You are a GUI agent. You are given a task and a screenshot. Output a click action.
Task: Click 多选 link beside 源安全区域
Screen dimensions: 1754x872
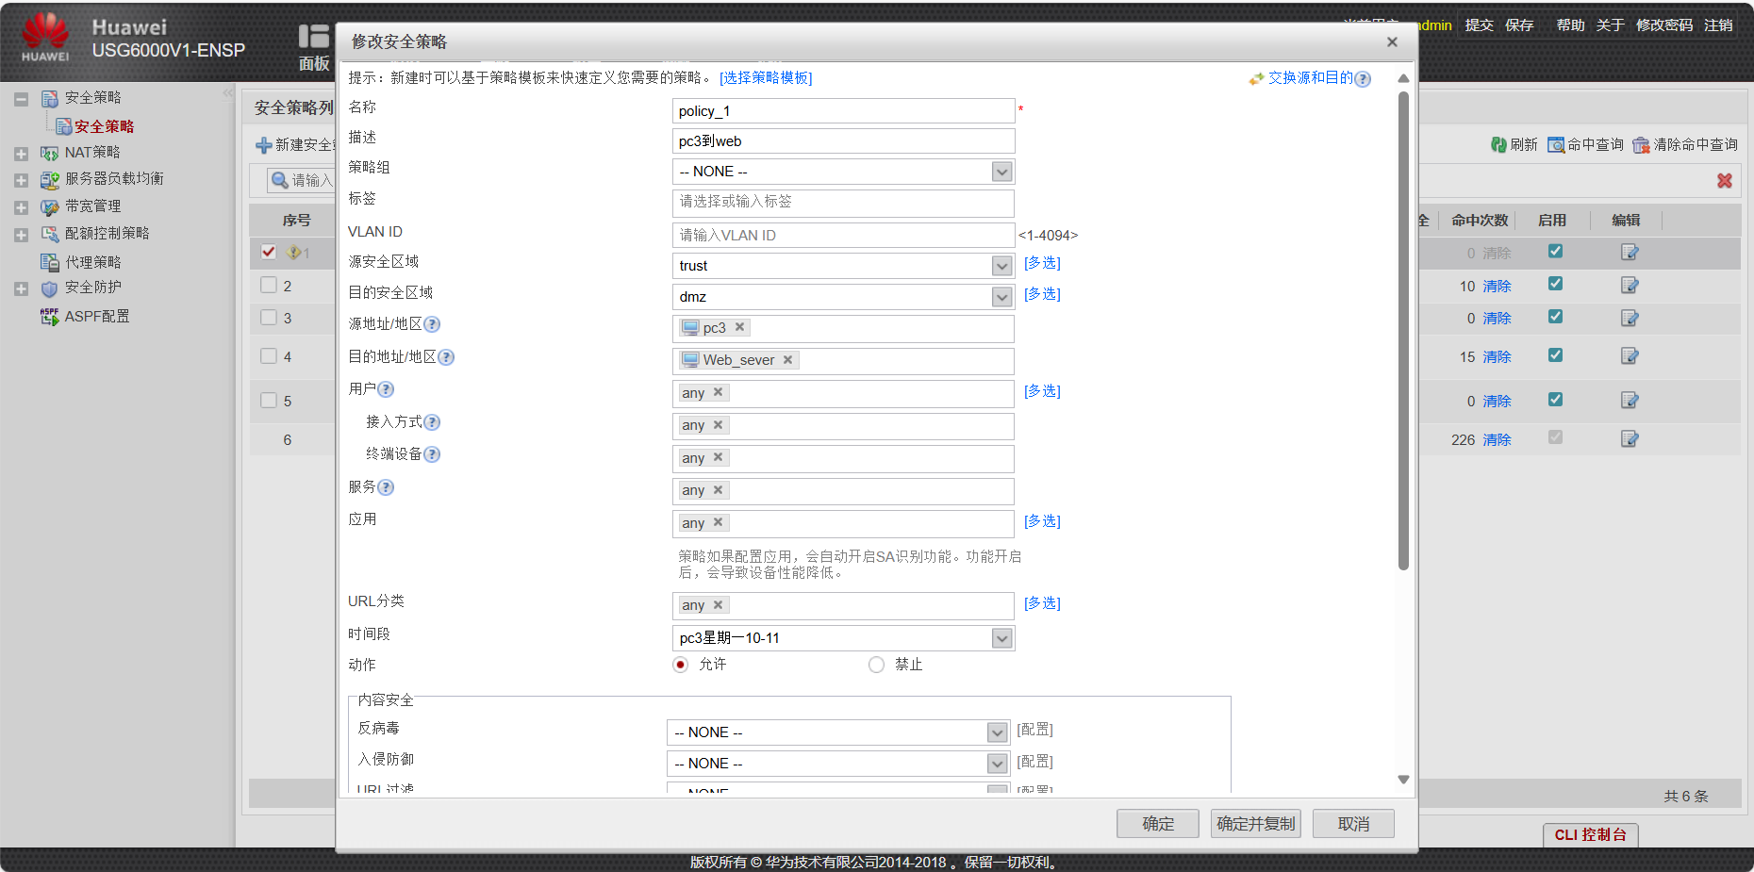(x=1042, y=263)
